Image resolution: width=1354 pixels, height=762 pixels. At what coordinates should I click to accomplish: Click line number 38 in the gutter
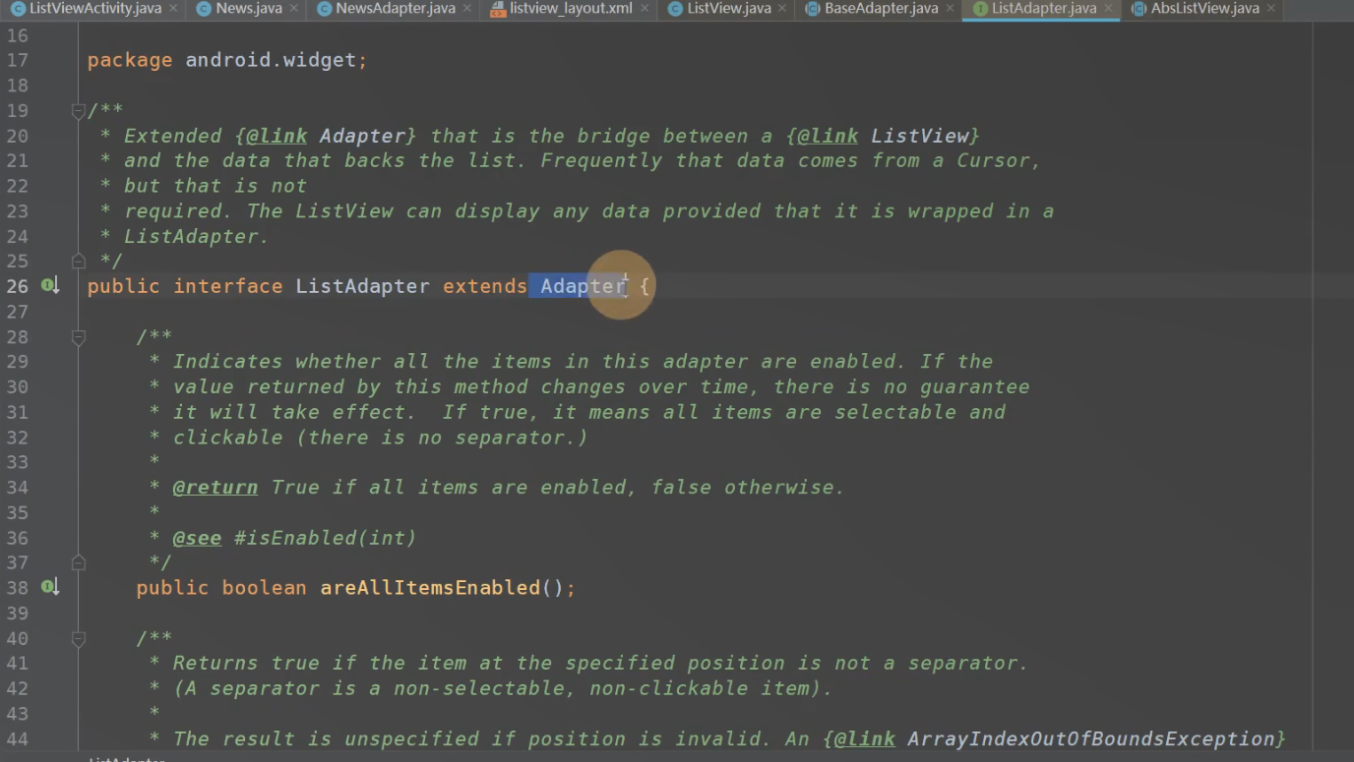(18, 588)
